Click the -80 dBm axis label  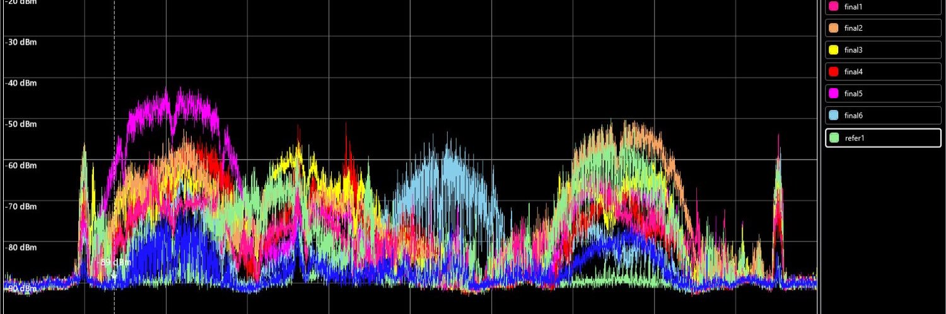20,247
